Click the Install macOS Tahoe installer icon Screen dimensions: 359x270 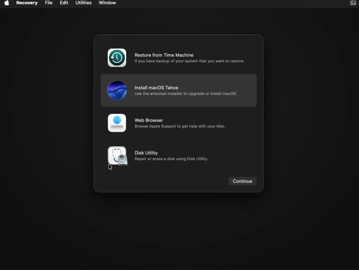pyautogui.click(x=117, y=90)
